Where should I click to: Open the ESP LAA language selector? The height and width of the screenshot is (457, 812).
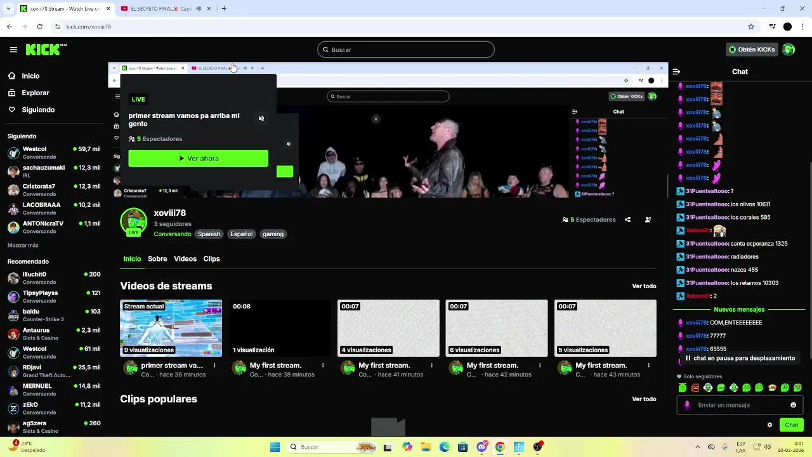click(742, 447)
